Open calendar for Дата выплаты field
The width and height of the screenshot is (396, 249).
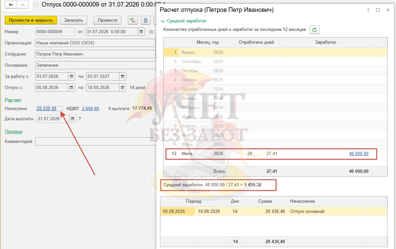[73, 119]
